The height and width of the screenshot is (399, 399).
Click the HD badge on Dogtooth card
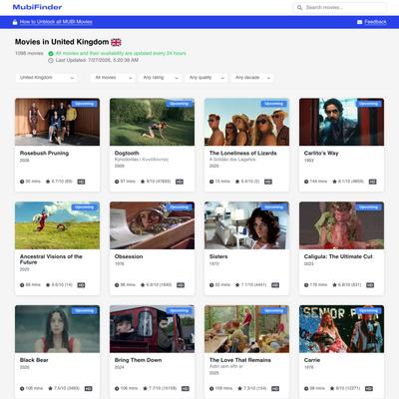[x=180, y=182]
